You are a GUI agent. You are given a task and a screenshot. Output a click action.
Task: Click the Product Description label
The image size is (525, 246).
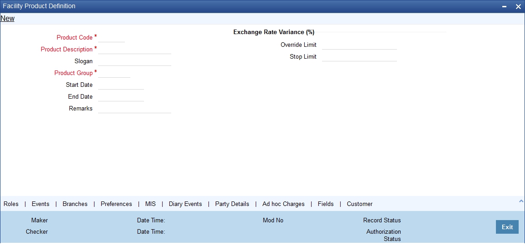point(67,49)
